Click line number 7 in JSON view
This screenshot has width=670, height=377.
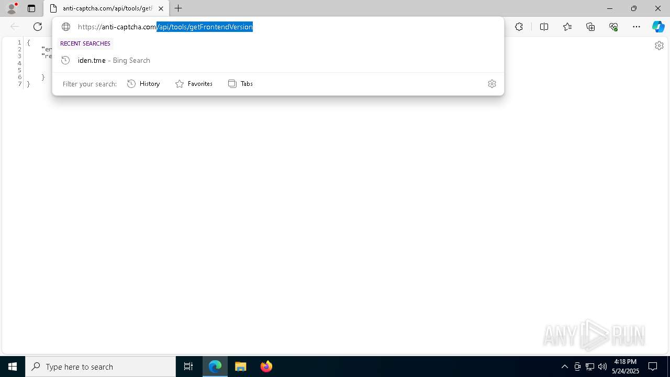(19, 84)
